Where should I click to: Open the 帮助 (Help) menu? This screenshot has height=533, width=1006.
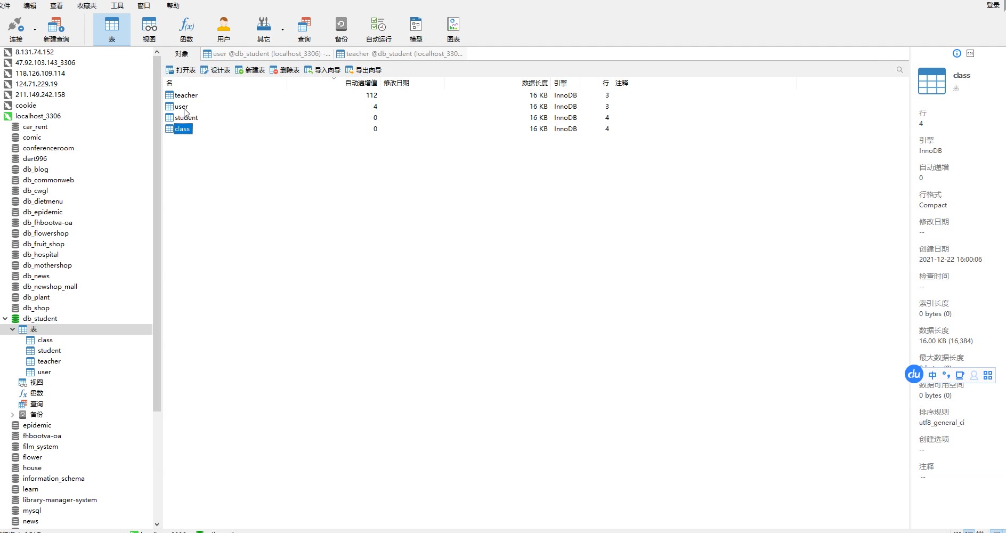173,5
